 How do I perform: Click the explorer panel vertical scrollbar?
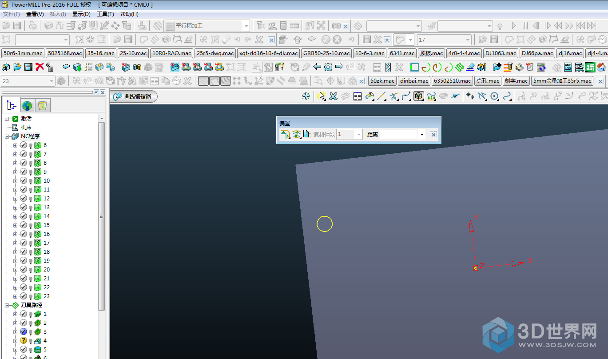point(102,216)
